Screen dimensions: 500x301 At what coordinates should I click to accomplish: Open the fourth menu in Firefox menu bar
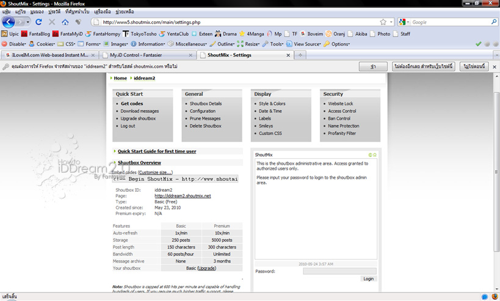click(x=54, y=12)
